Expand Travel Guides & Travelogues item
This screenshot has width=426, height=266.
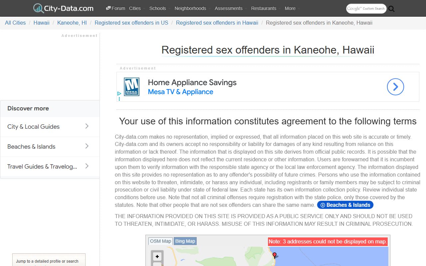[x=50, y=167]
